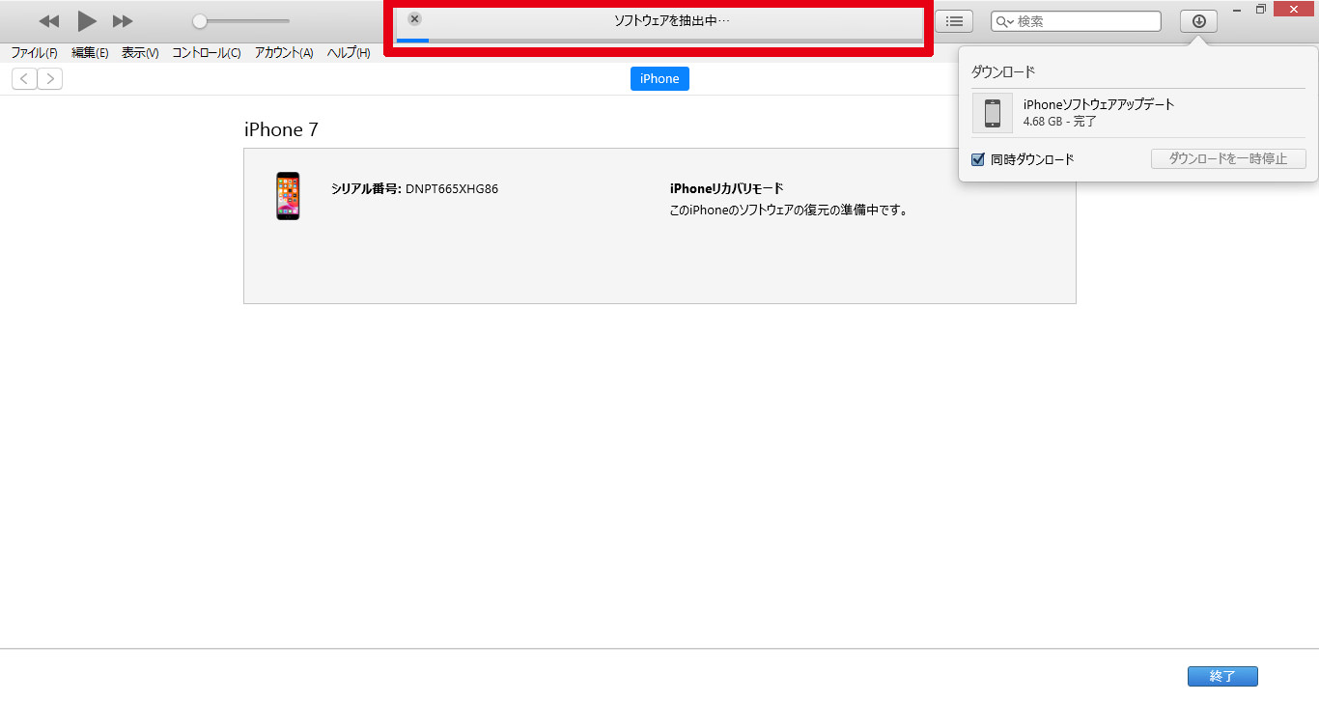The height and width of the screenshot is (702, 1319).
Task: Toggle the 同時ダウンロード checkbox
Action: pos(978,159)
